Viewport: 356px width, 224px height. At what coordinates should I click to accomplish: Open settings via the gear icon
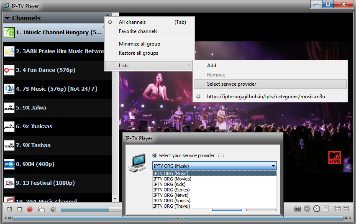(307, 209)
